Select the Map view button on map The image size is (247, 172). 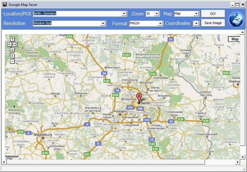235,39
